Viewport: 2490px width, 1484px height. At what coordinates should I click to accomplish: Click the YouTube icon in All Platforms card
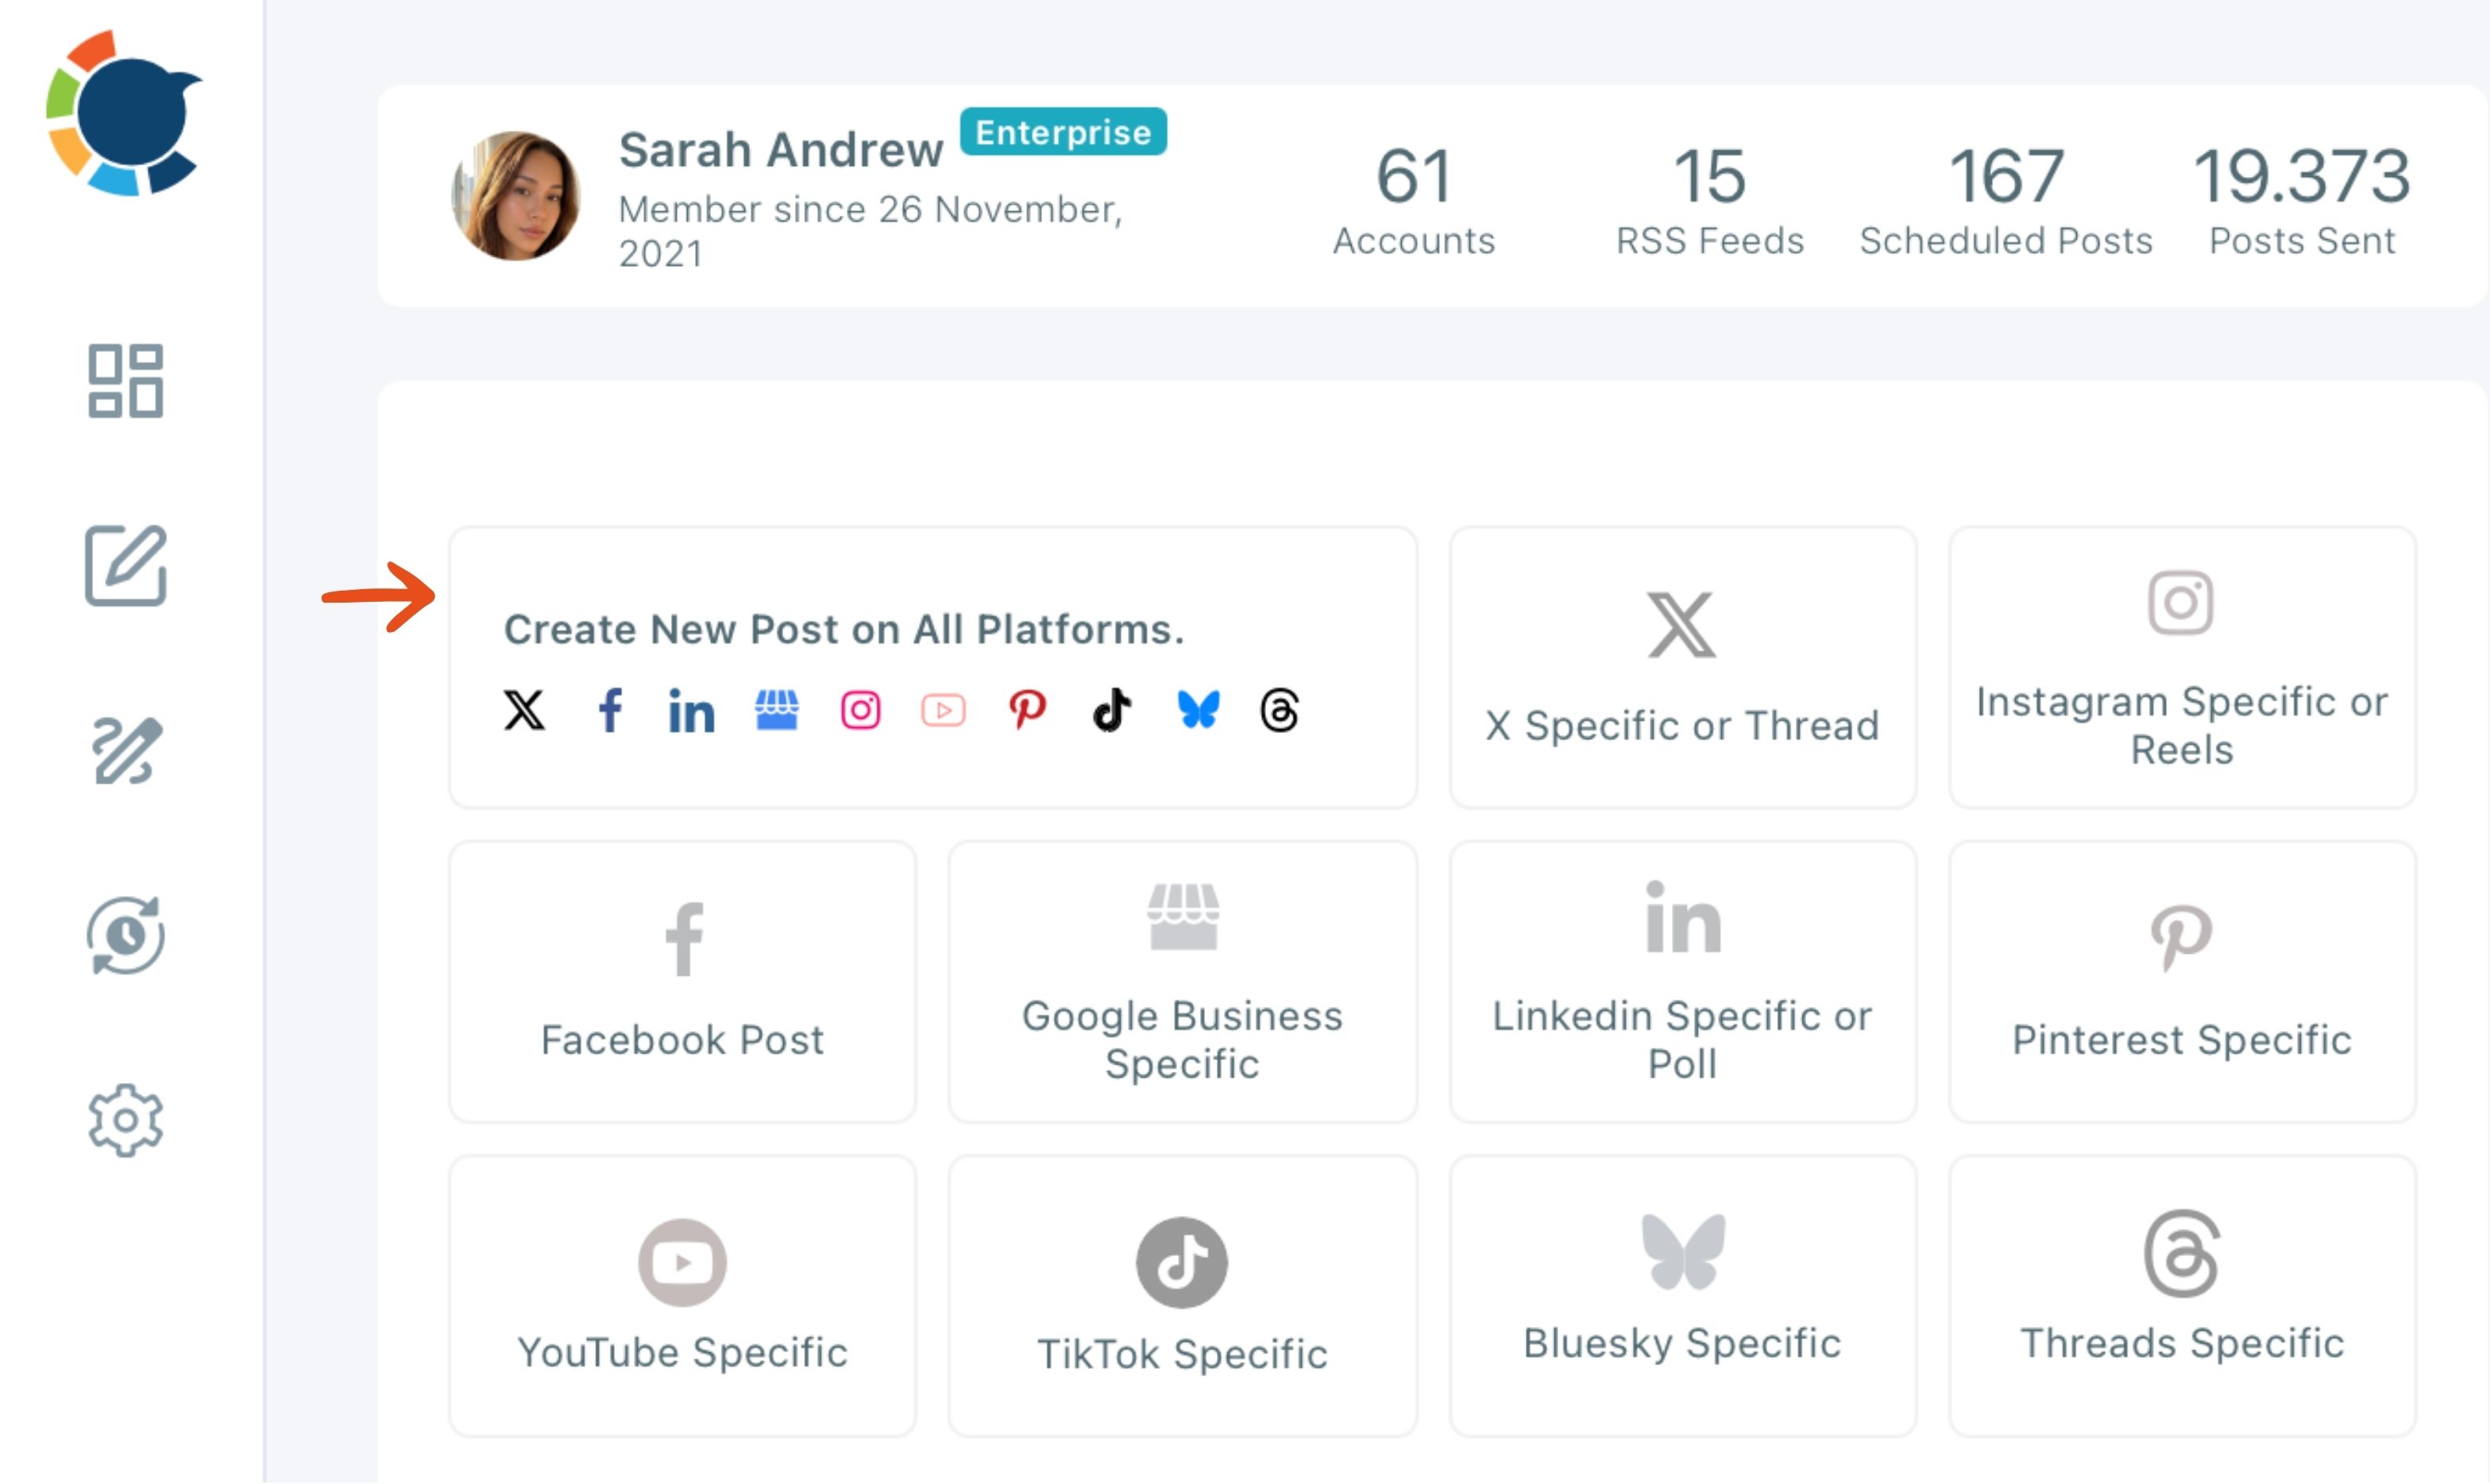[943, 710]
